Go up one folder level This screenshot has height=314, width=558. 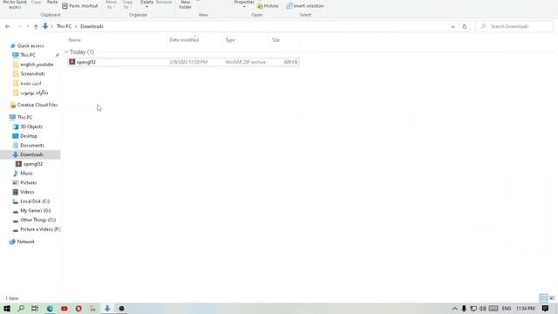(x=36, y=26)
